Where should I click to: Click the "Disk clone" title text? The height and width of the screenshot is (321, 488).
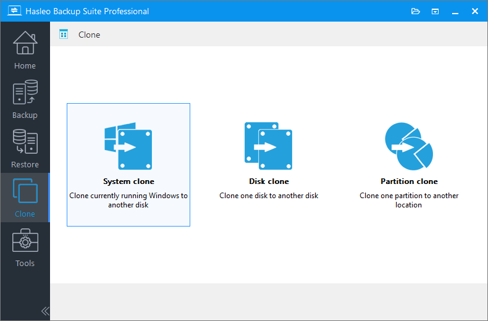tap(269, 181)
